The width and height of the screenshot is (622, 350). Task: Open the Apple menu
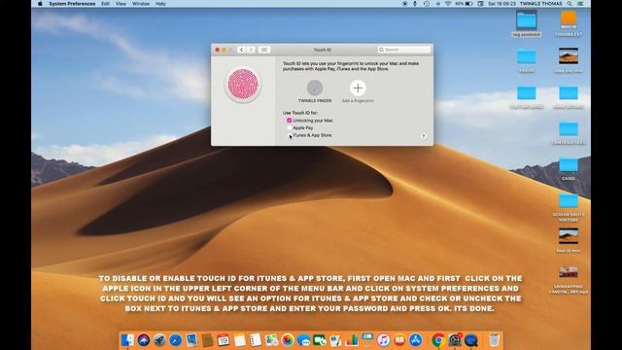(40, 4)
